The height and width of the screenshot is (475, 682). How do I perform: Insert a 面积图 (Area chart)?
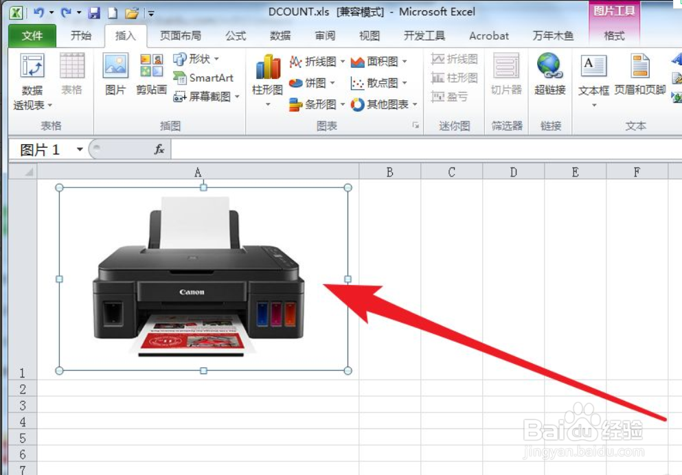(x=378, y=62)
